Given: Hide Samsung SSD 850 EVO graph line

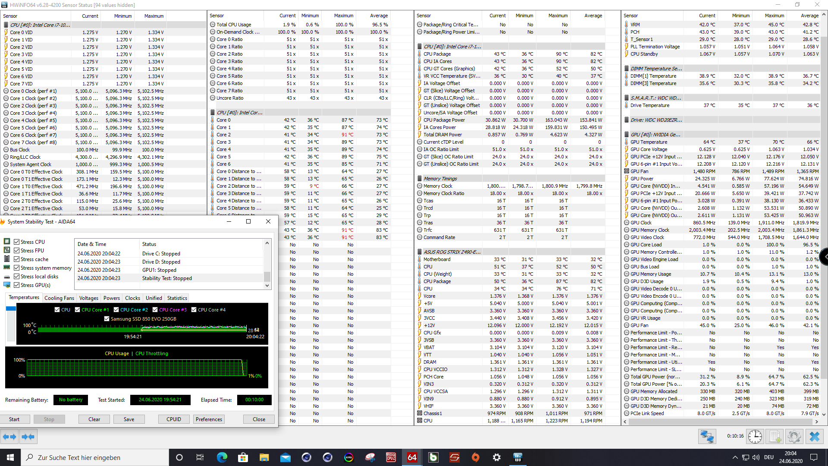Looking at the screenshot, I should click(x=107, y=319).
